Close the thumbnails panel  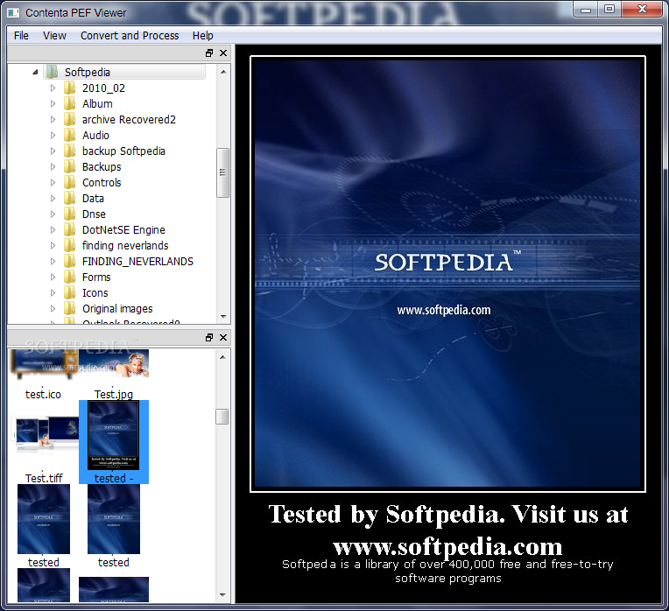(x=223, y=337)
